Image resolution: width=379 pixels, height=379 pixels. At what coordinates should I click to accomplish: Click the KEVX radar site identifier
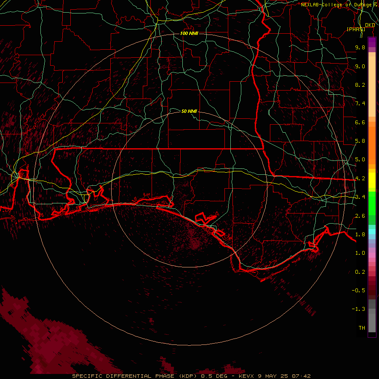click(x=246, y=376)
